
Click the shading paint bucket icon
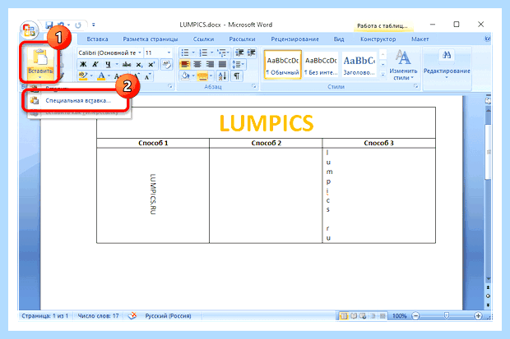click(185, 76)
